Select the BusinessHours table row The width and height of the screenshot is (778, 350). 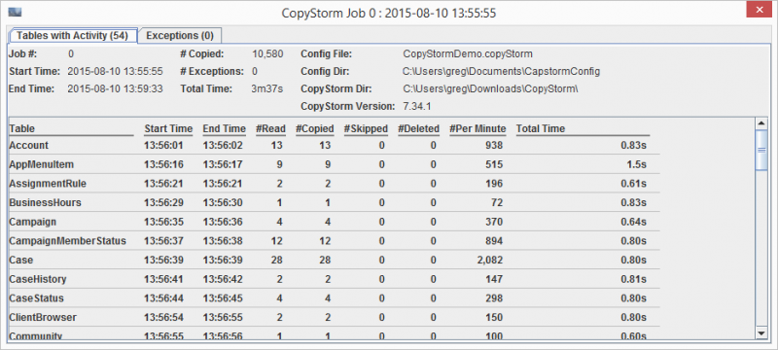[335, 203]
